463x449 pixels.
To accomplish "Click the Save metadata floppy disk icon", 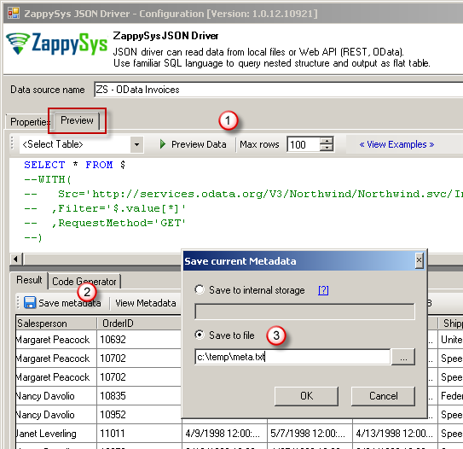I will 30,303.
